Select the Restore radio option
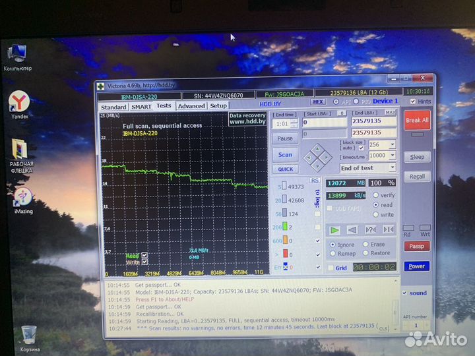This screenshot has height=356, width=475. pyautogui.click(x=365, y=252)
